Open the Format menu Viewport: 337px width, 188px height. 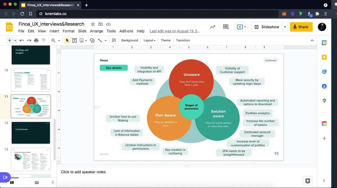[x=69, y=31]
